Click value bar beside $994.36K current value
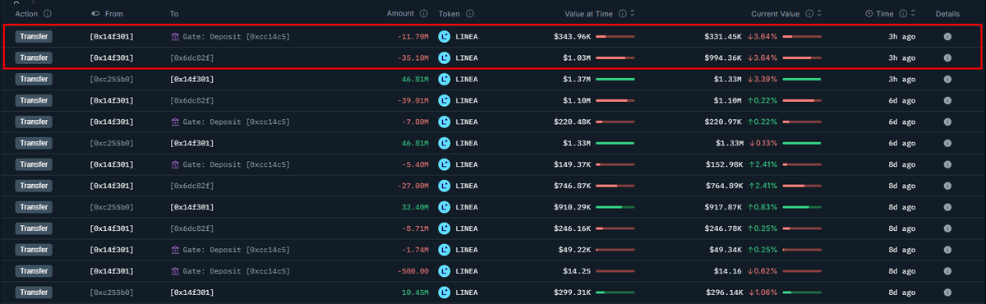The height and width of the screenshot is (304, 986). click(x=803, y=58)
